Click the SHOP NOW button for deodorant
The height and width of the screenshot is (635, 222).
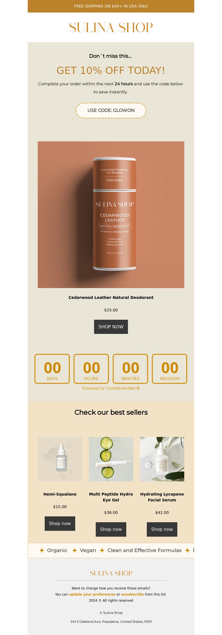tap(111, 327)
